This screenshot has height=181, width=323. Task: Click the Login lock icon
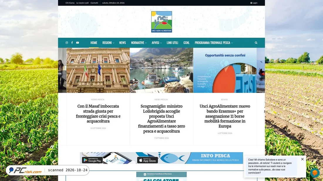coord(251,3)
